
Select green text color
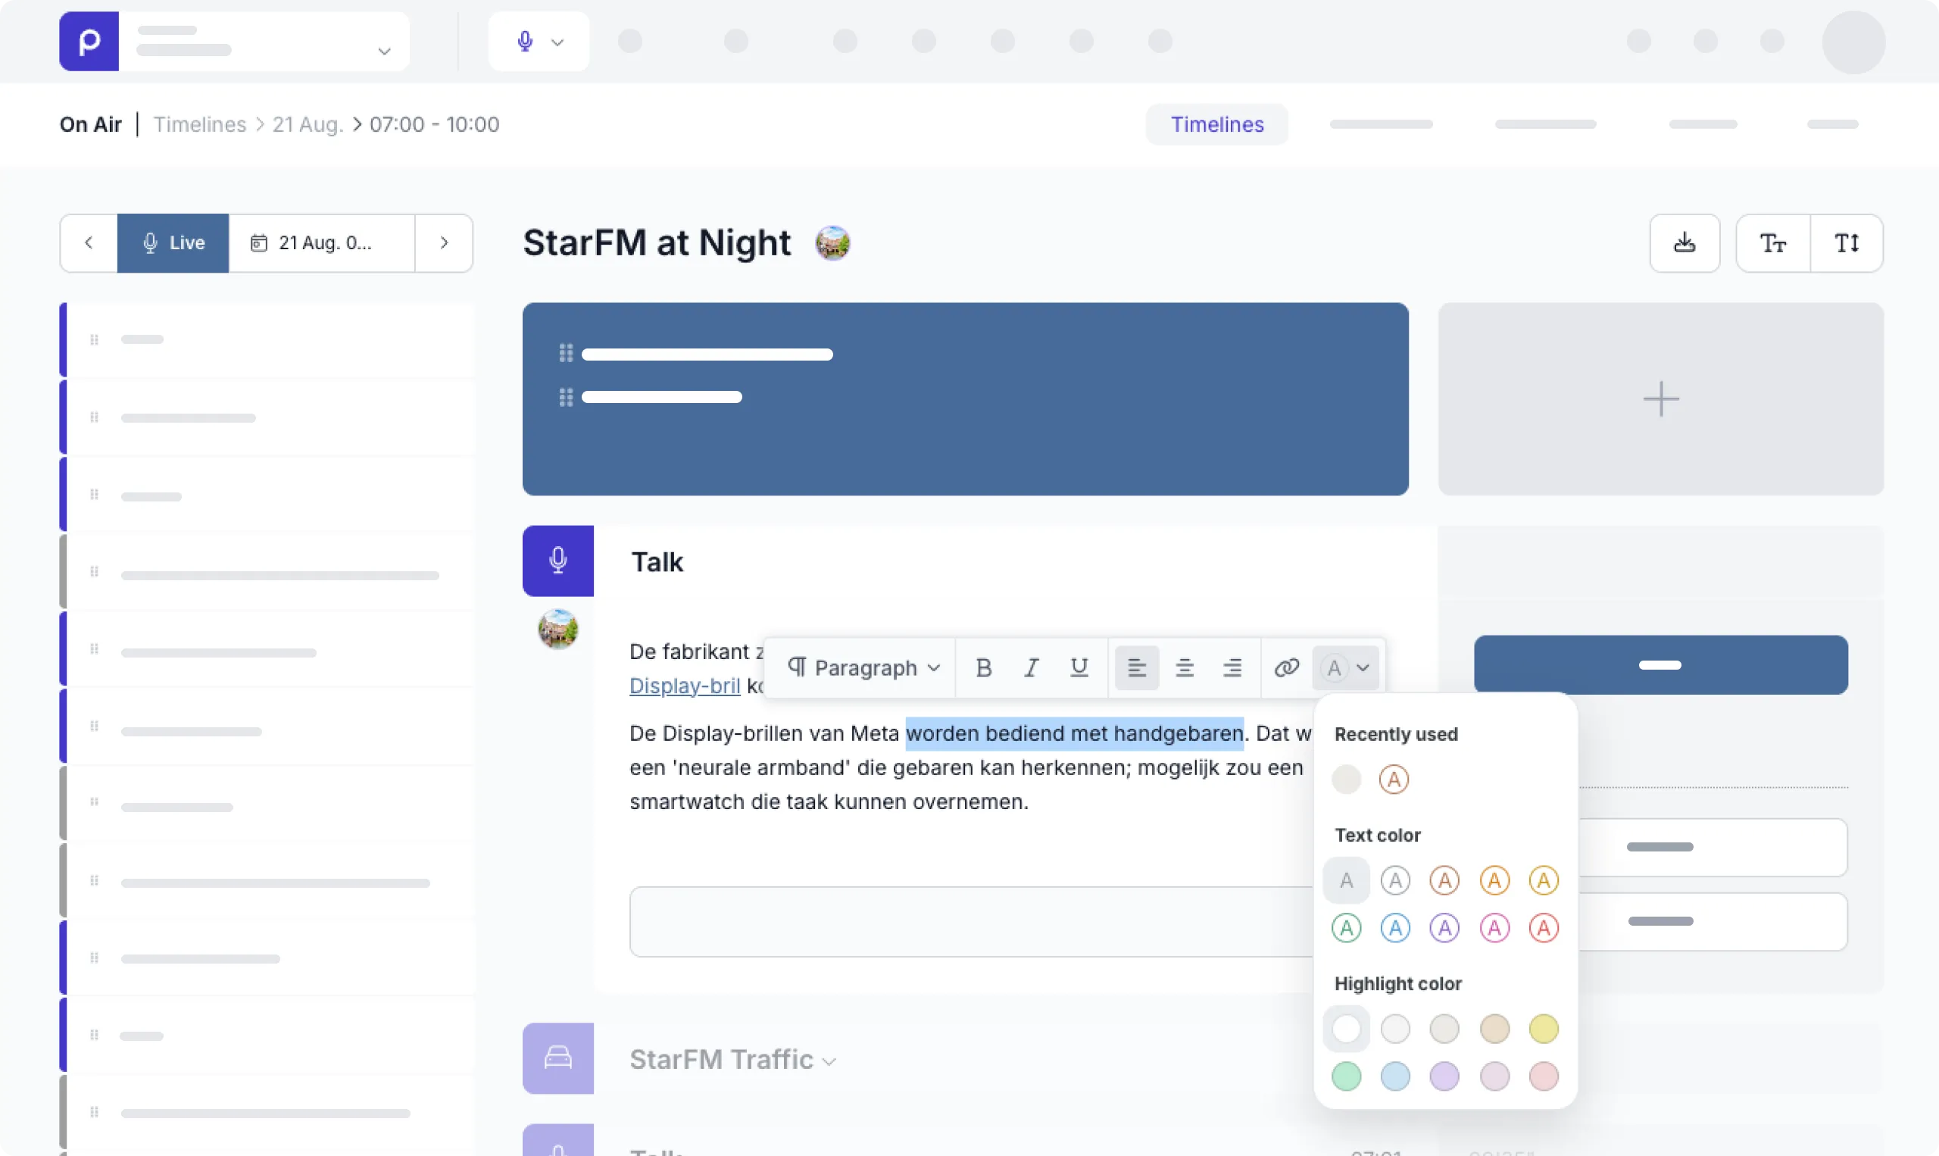tap(1346, 928)
